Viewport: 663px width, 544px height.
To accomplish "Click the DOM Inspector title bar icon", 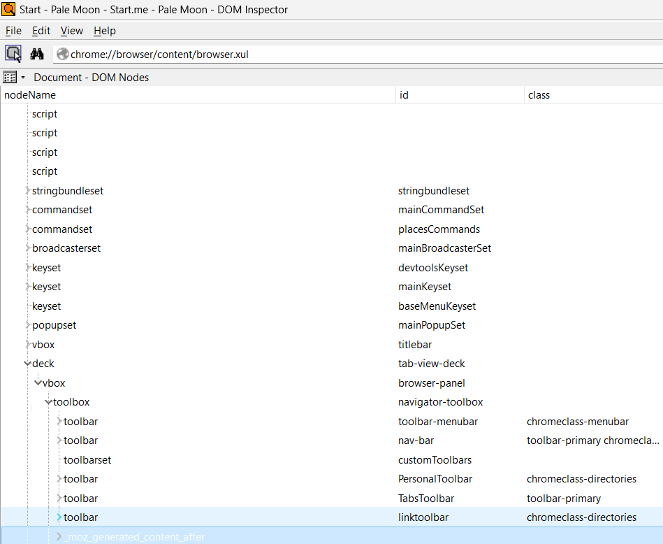I will [x=9, y=10].
